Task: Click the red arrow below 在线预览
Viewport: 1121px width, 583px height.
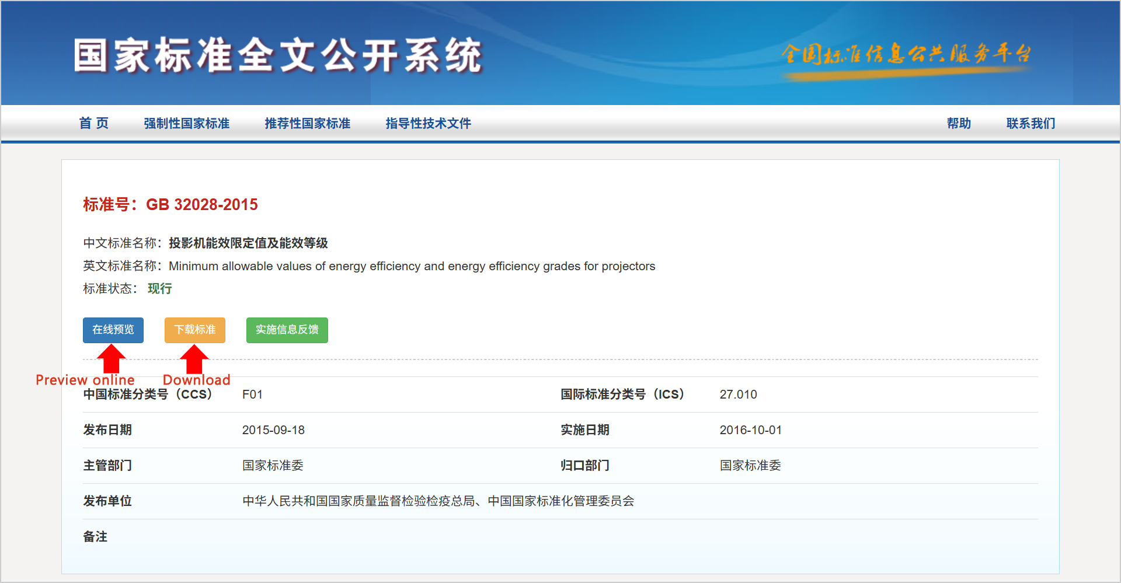Action: pyautogui.click(x=111, y=358)
